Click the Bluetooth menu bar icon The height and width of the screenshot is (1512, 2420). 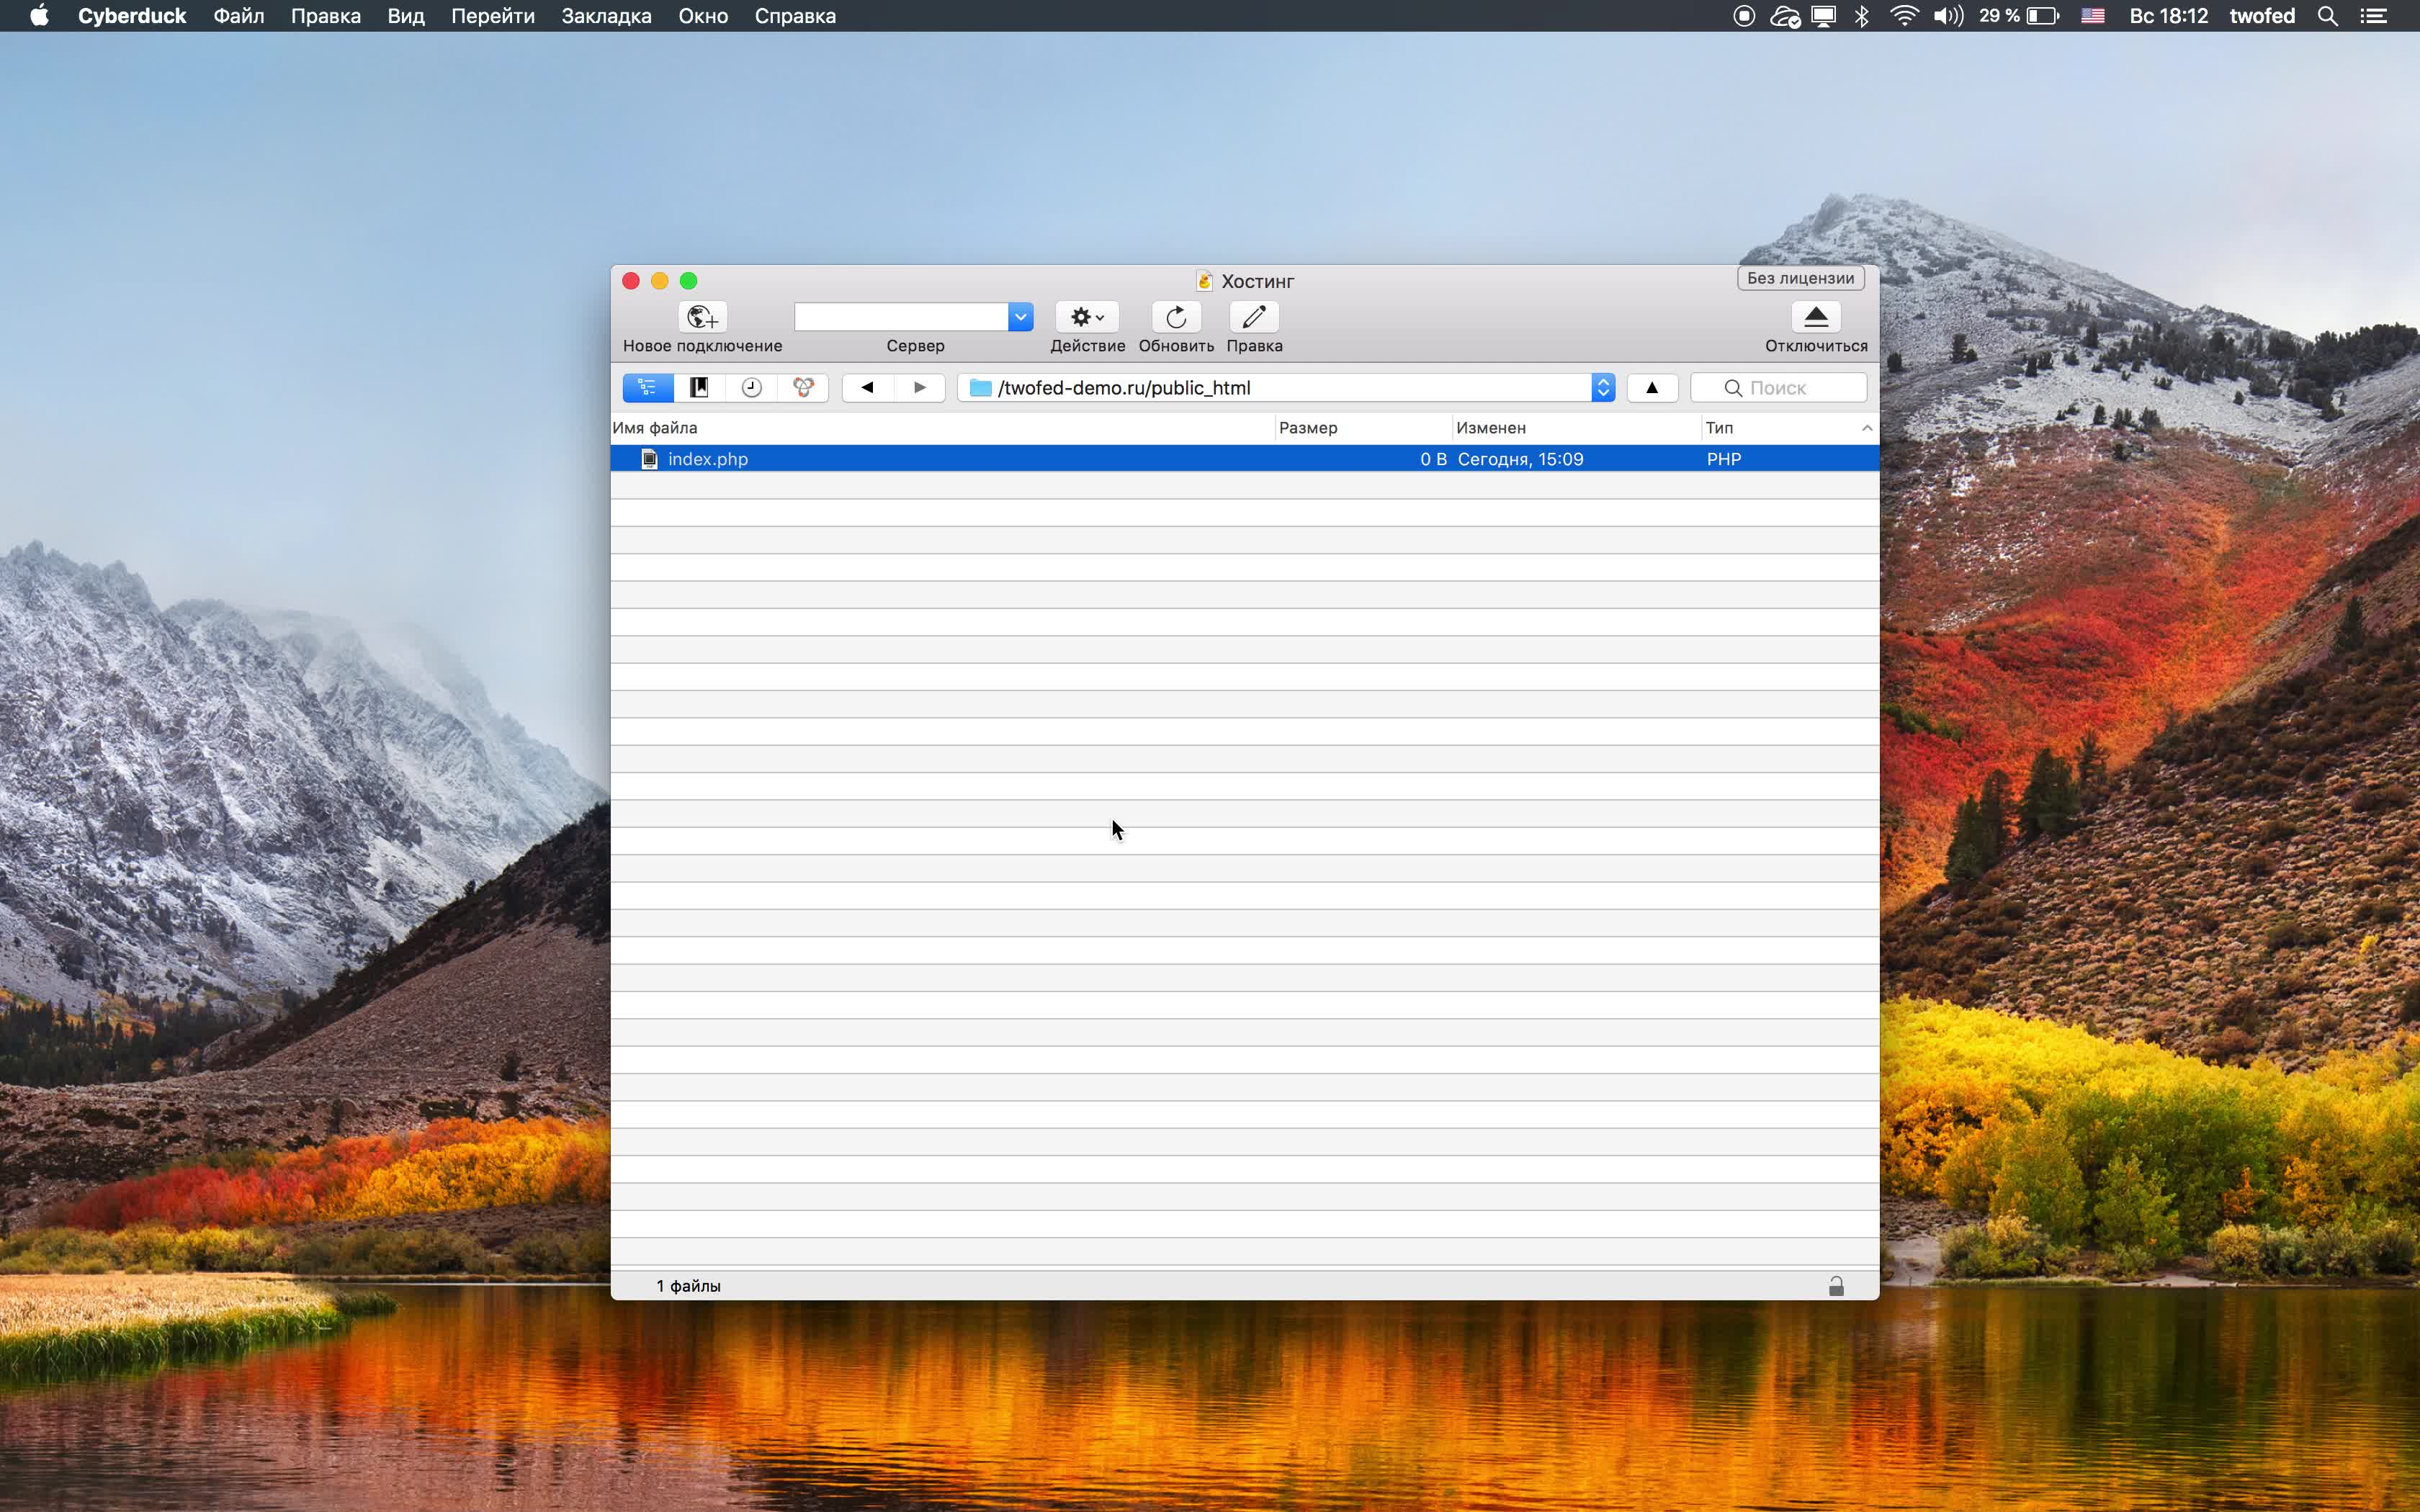1862,16
